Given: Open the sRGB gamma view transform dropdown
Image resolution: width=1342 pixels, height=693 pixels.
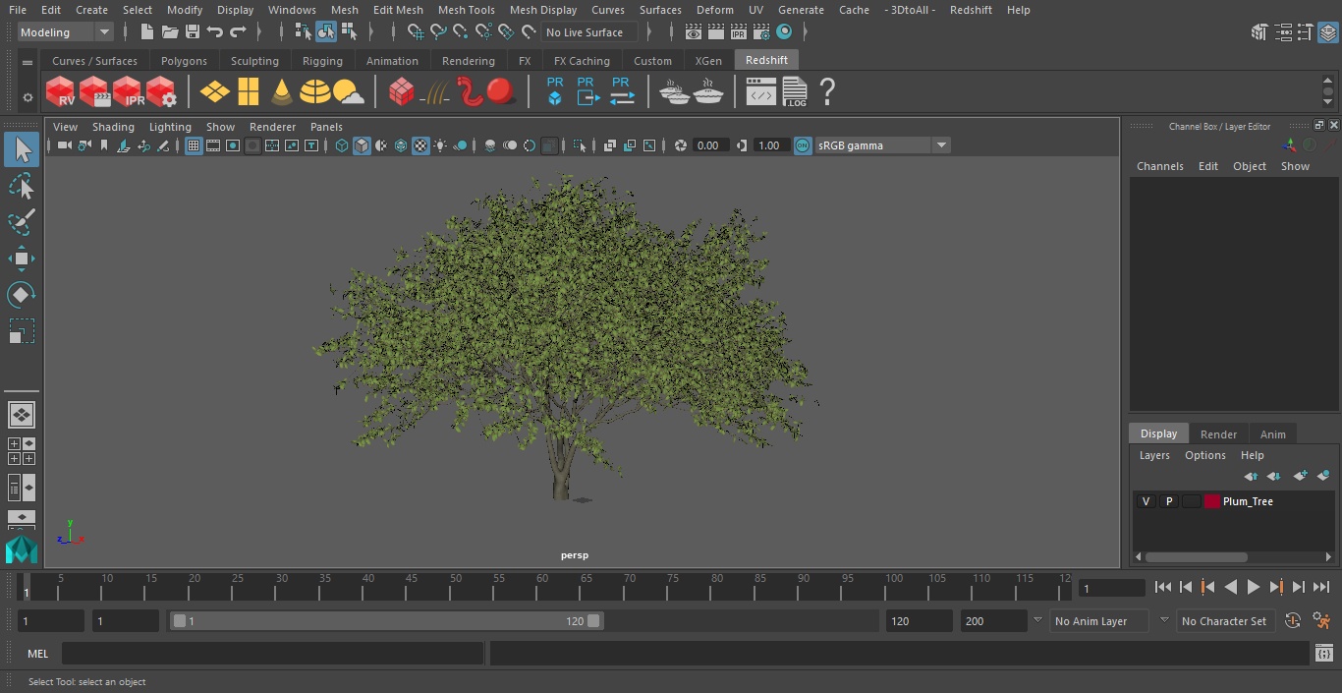Looking at the screenshot, I should coord(882,145).
